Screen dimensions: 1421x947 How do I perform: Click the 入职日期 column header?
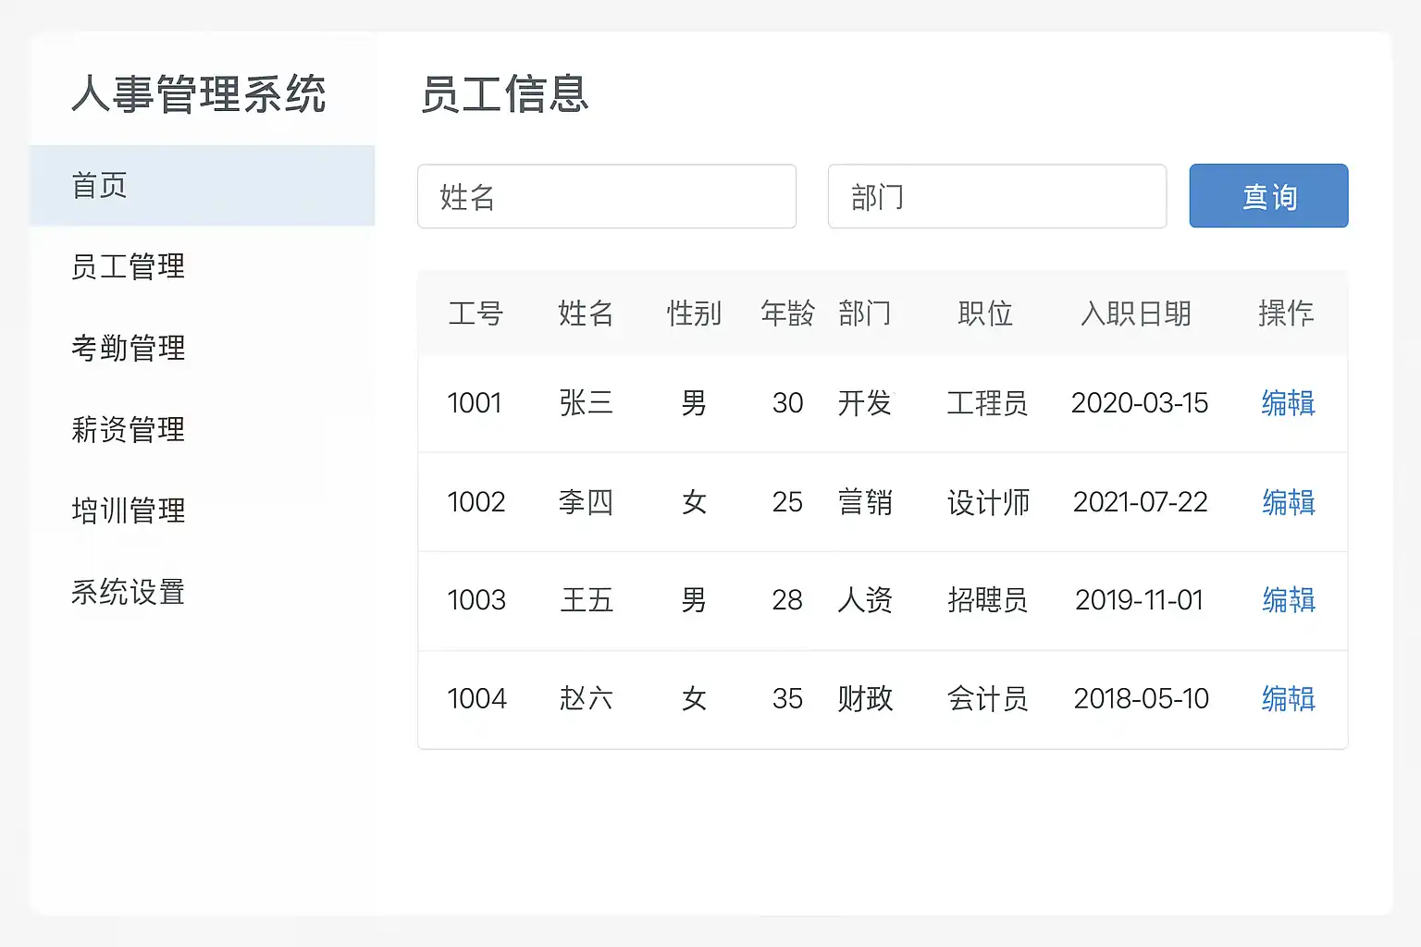click(x=1136, y=314)
